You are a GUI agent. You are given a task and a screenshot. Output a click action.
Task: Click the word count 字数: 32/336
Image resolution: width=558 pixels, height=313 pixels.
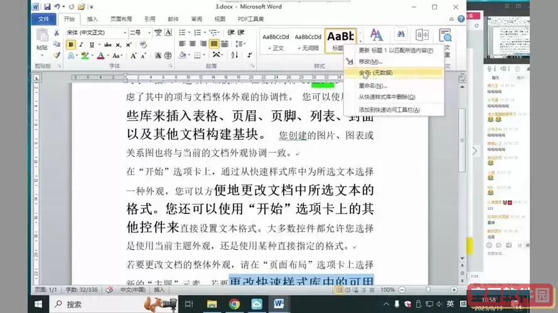tap(82, 290)
